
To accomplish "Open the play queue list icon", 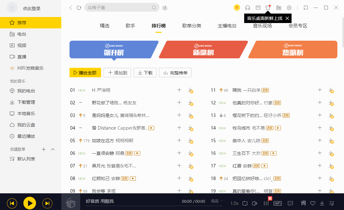I will (x=331, y=203).
